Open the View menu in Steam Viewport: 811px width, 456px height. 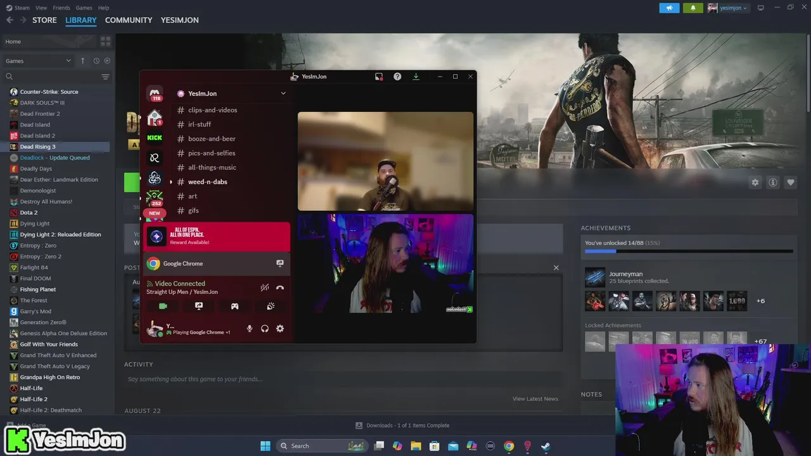(41, 8)
